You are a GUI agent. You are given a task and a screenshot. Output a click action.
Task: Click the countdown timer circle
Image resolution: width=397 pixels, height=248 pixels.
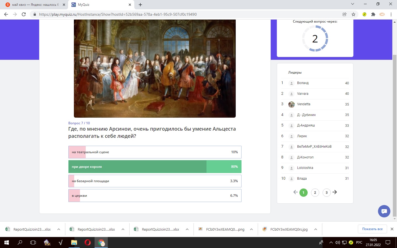click(x=315, y=39)
